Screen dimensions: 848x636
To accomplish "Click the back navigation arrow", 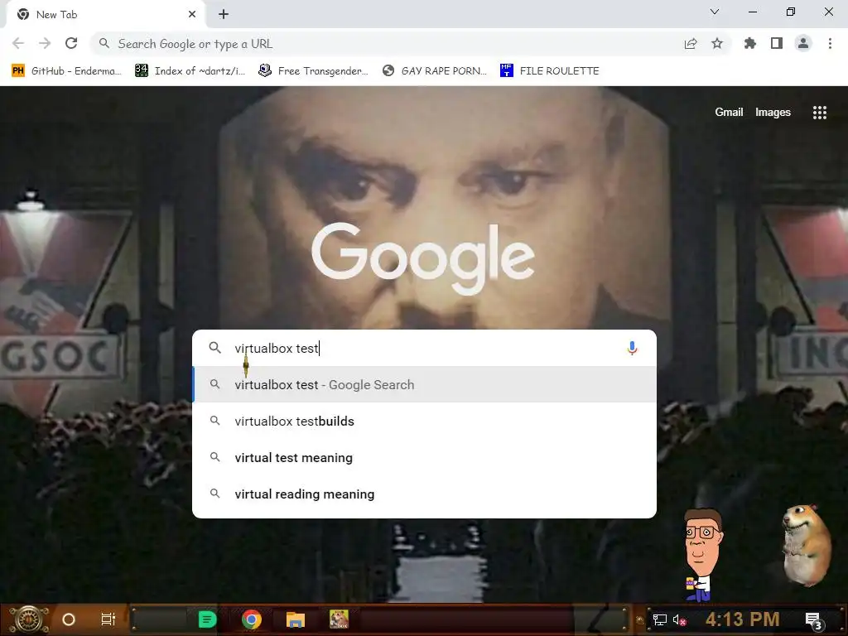I will pyautogui.click(x=18, y=43).
